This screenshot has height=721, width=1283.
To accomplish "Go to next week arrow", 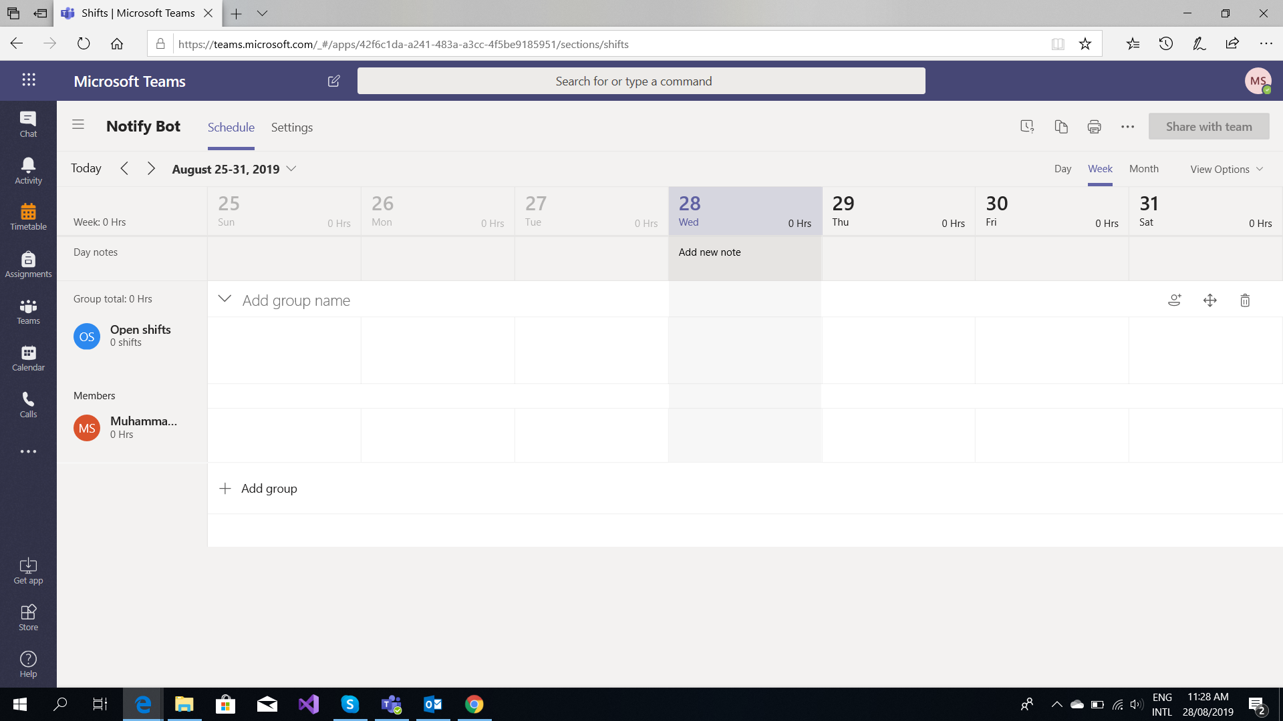I will [x=151, y=168].
